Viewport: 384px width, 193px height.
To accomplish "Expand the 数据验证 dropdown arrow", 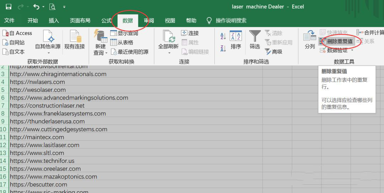I will tap(352, 51).
